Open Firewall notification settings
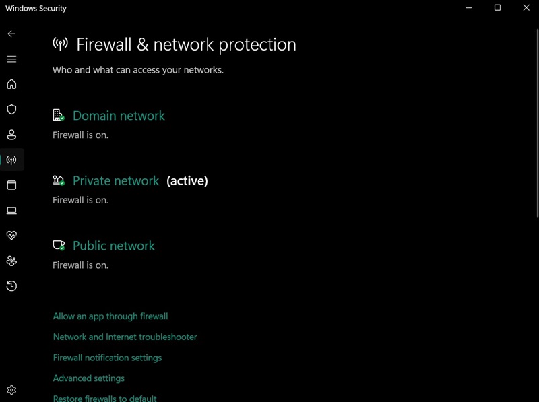Viewport: 539px width, 402px height. 107,358
